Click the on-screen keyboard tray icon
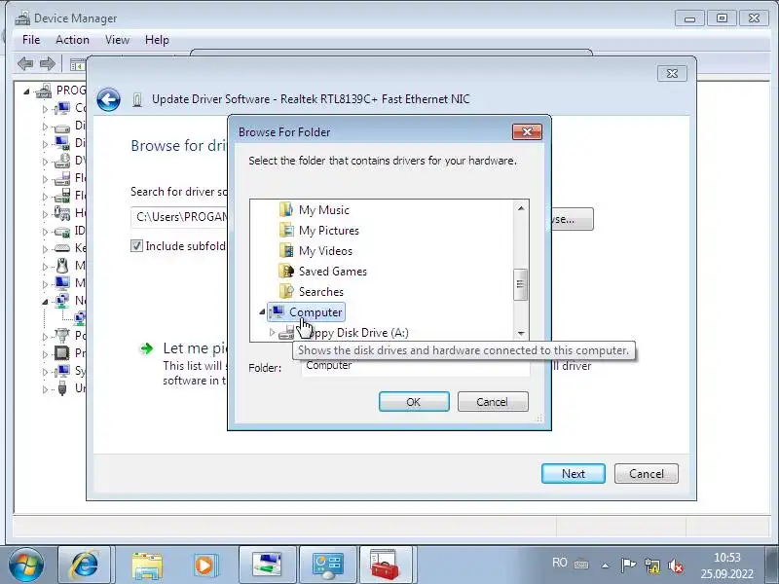Screen dimensions: 779x584 [x=581, y=565]
